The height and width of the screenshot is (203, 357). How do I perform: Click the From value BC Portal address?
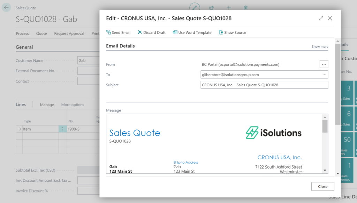241,64
